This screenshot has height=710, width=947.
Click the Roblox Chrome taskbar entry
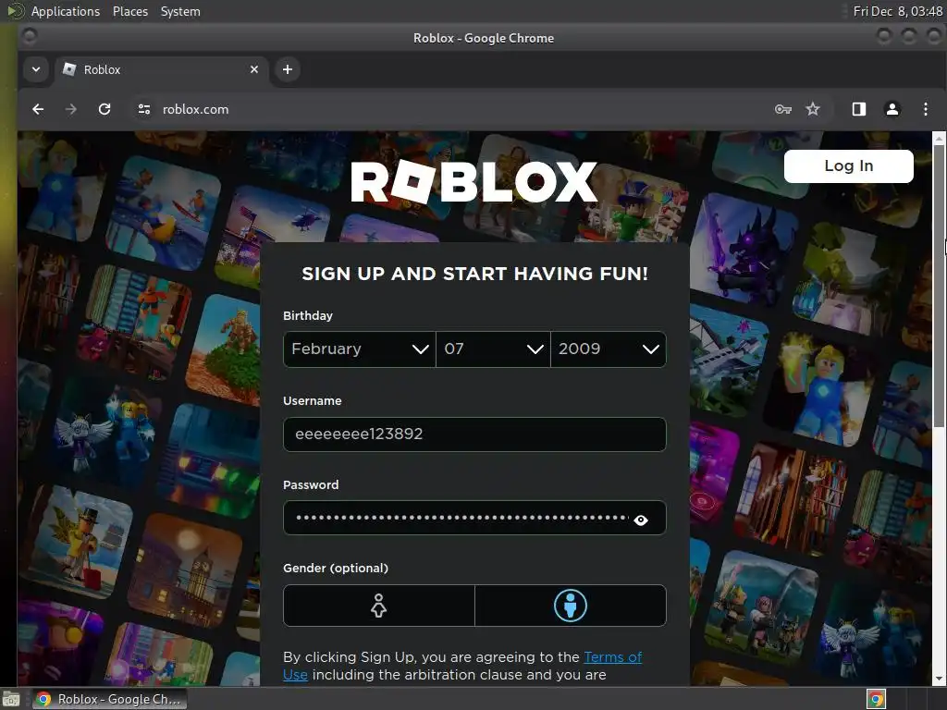coord(109,699)
